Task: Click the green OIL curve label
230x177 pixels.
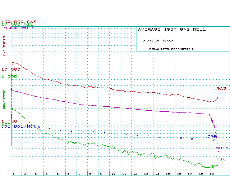Action: [x=221, y=159]
